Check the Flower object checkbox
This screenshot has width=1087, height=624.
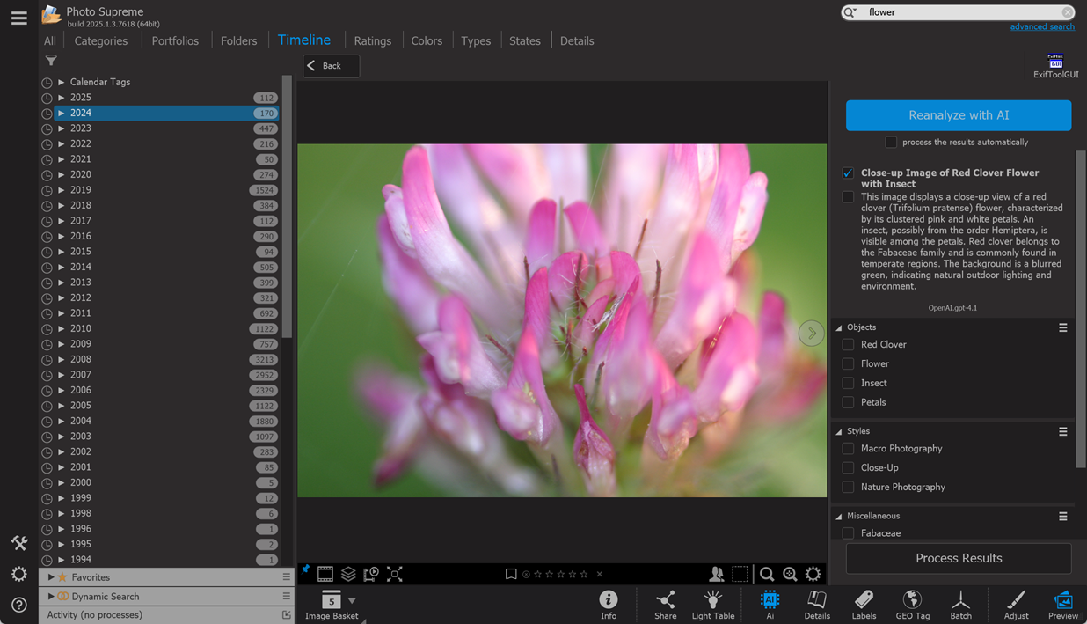tap(848, 363)
